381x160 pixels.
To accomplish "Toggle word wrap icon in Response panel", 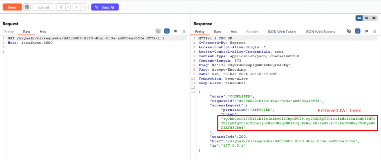I will point(358,31).
